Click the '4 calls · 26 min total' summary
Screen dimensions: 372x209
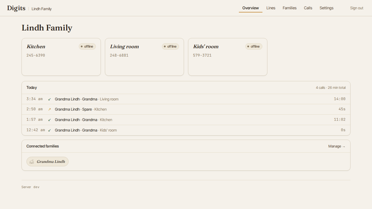(331, 88)
